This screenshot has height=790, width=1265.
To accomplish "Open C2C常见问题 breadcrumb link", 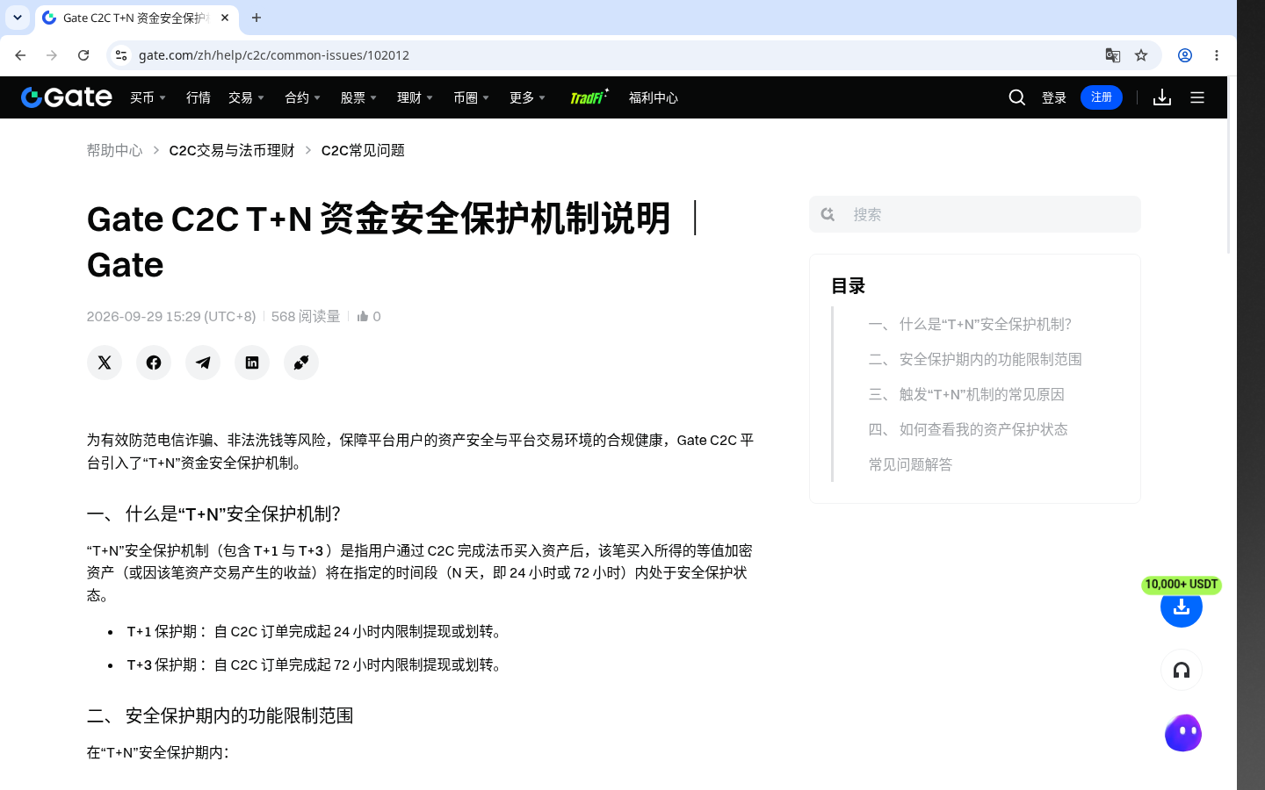I will (363, 150).
